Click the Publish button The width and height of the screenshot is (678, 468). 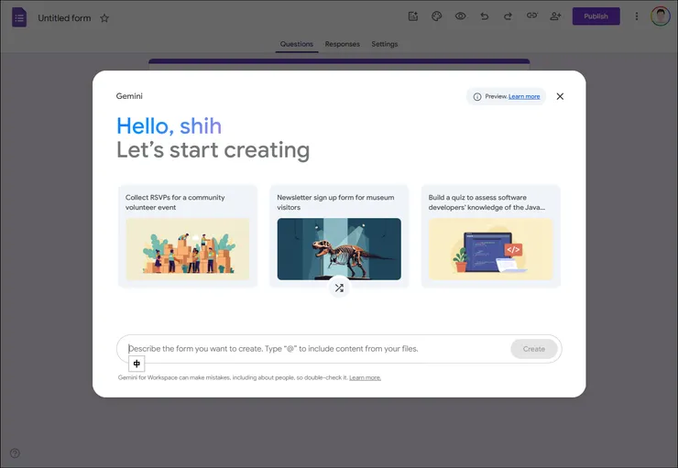tap(596, 16)
